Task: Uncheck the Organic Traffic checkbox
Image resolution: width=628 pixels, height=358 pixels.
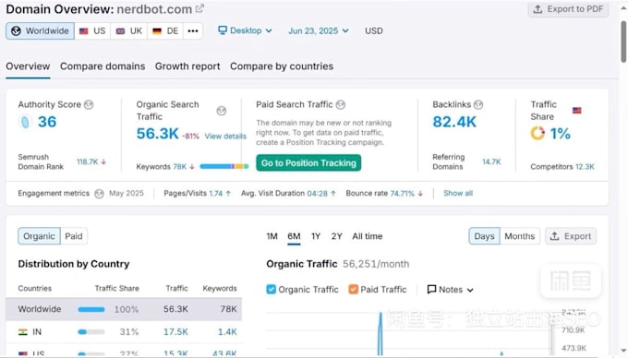Action: (x=272, y=289)
